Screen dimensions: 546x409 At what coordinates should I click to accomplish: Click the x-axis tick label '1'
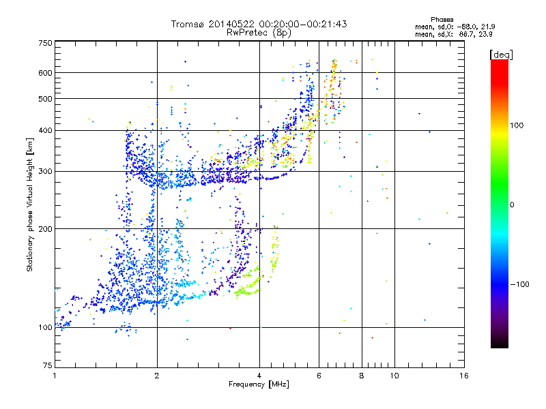click(x=55, y=376)
